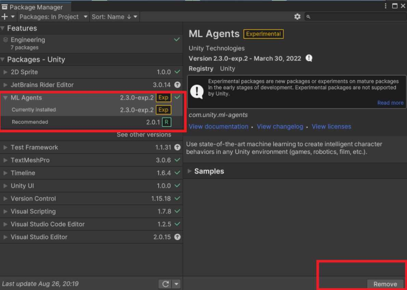
Task: Select the Engineering feature name
Action: 28,40
